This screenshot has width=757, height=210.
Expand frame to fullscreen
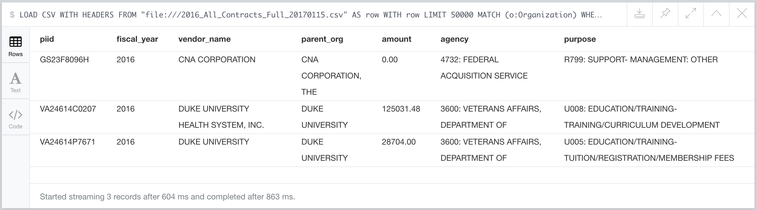tap(691, 13)
